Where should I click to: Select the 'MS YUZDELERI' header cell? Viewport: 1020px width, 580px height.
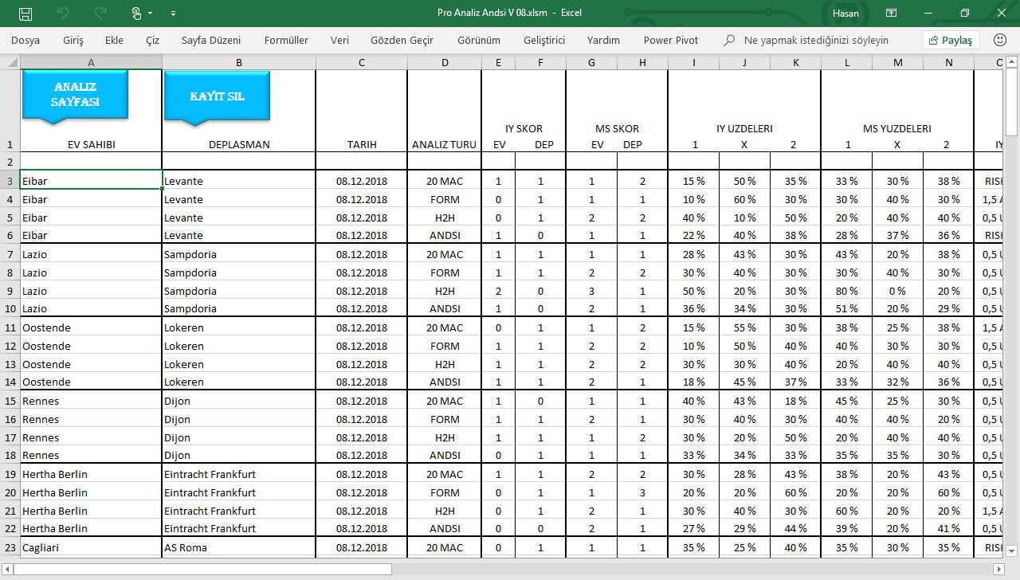(x=897, y=128)
